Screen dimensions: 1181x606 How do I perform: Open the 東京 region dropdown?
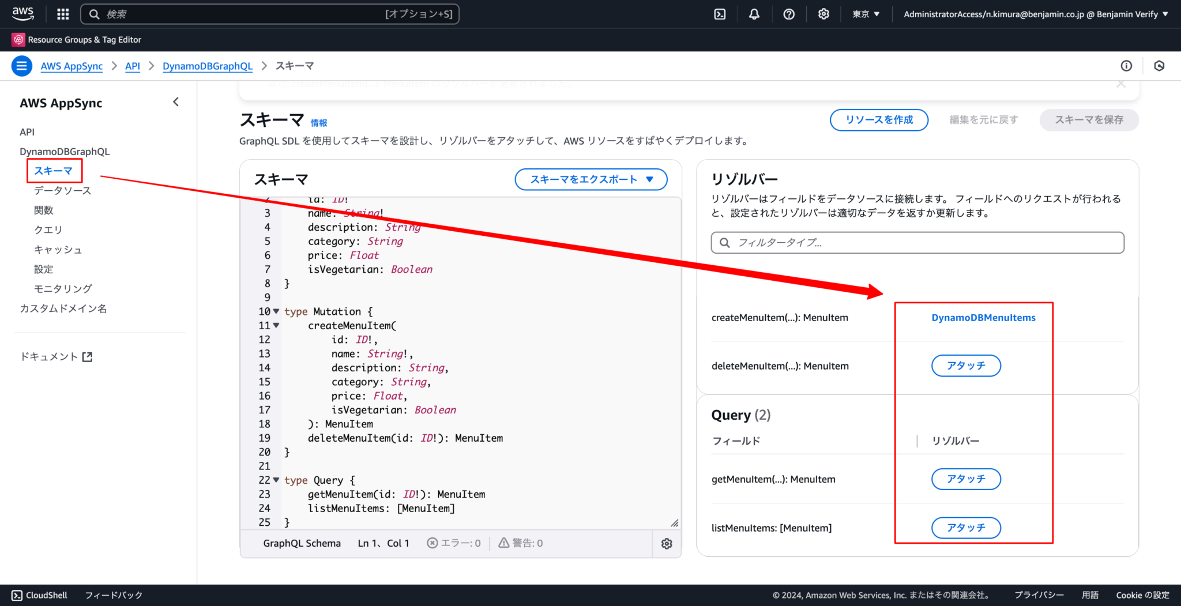tap(865, 14)
